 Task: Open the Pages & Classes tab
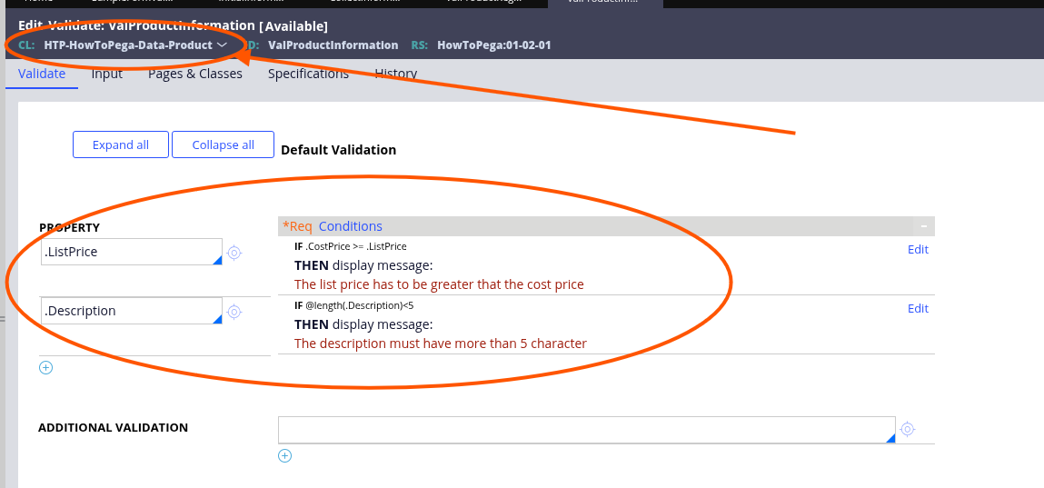[x=195, y=74]
